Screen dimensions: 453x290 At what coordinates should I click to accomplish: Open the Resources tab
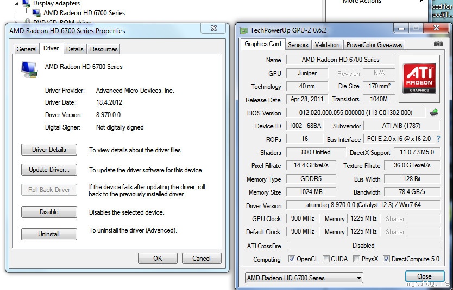coord(104,49)
